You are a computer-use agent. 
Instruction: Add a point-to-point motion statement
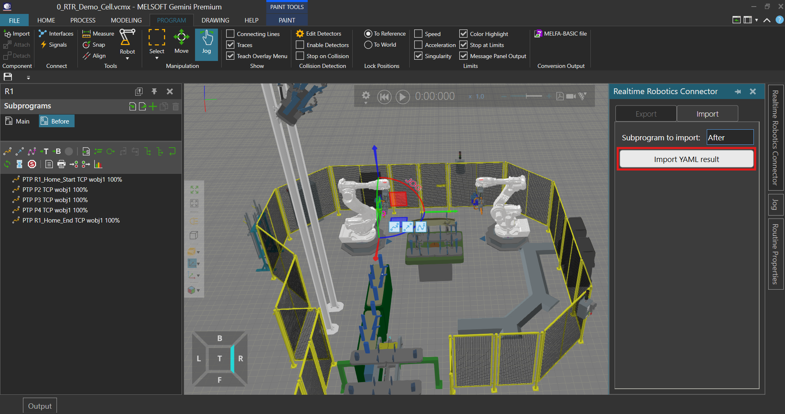[x=7, y=151]
